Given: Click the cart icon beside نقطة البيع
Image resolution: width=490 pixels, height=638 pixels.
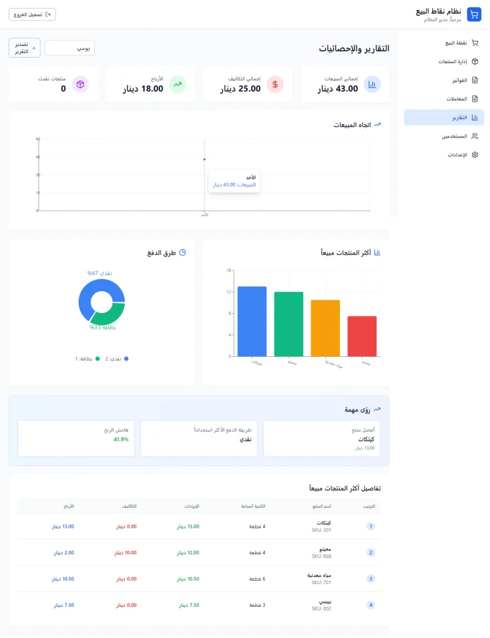Looking at the screenshot, I should [475, 43].
